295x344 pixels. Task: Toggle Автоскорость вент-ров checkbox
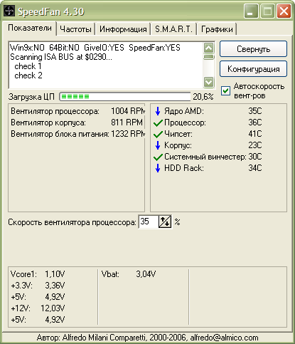coord(225,90)
